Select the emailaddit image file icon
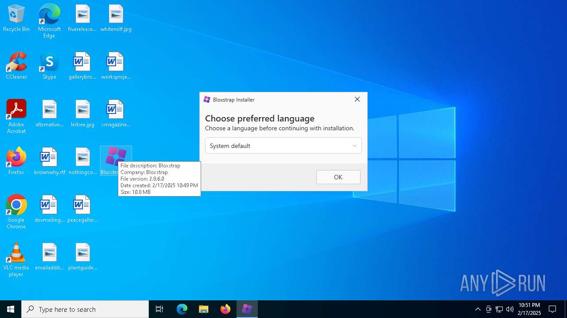This screenshot has height=318, width=567. pos(49,257)
